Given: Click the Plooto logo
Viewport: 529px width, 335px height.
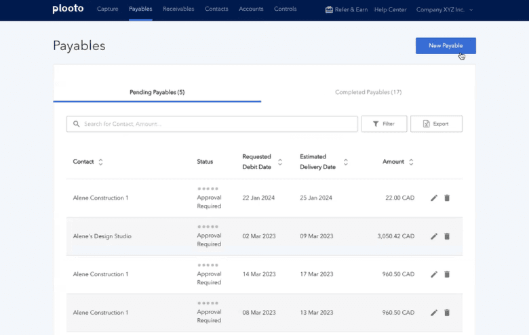Looking at the screenshot, I should [66, 9].
